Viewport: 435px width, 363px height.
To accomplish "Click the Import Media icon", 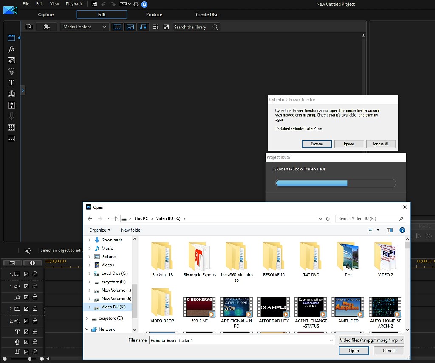I will (29, 27).
